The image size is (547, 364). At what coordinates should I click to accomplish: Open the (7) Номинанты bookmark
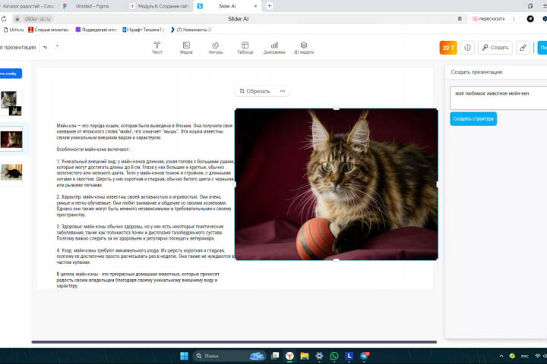[191, 30]
